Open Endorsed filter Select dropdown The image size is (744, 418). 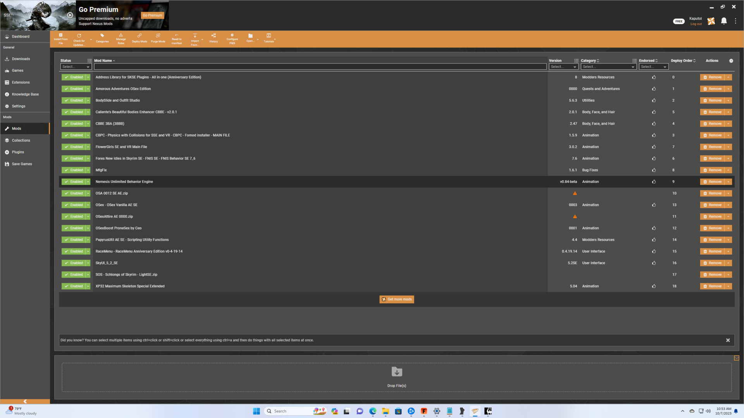(653, 67)
